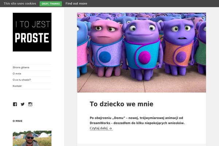Open the Instagram social icon

30,104
